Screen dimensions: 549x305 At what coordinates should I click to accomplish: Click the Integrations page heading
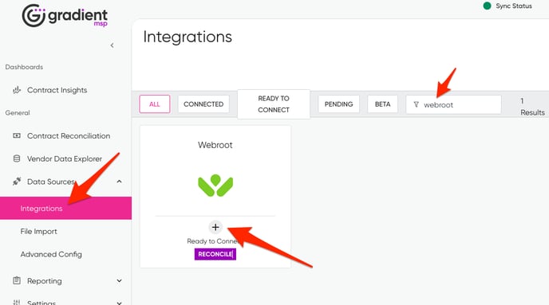188,37
